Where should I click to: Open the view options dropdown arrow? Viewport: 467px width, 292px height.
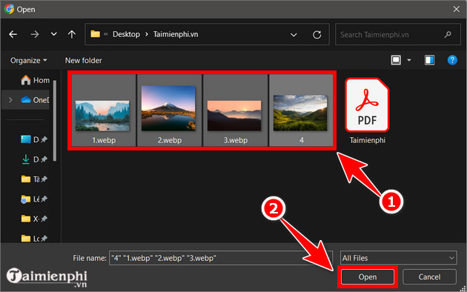pos(409,60)
